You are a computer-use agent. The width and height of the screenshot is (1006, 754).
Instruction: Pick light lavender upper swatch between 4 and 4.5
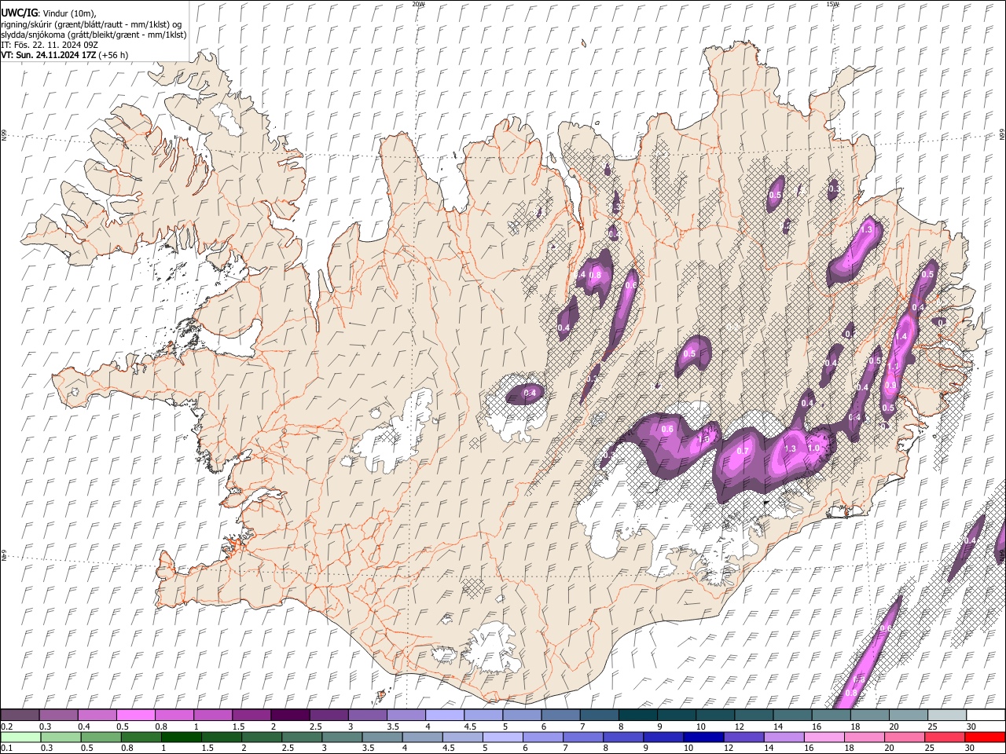coord(445,715)
